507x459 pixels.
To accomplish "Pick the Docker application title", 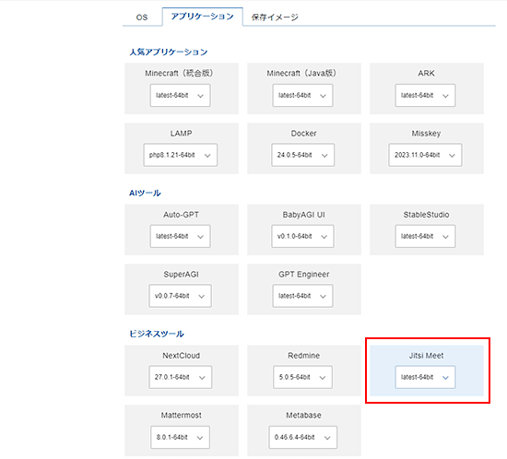I will [x=303, y=133].
